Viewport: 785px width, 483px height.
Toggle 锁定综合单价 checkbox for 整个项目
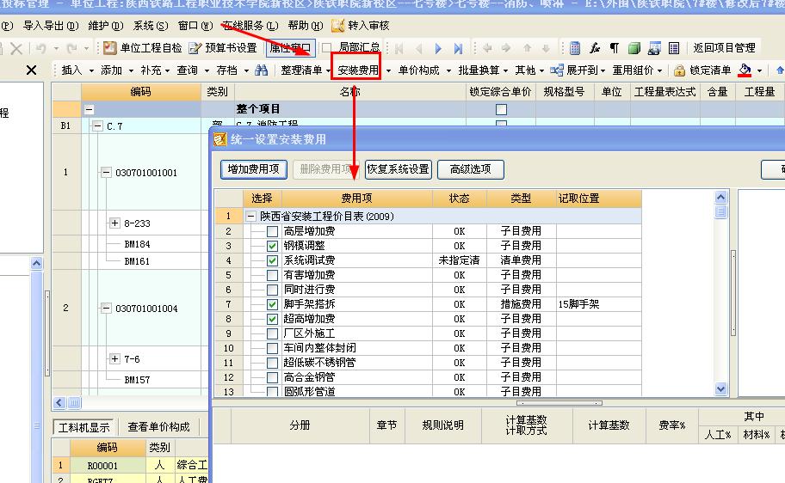(501, 109)
